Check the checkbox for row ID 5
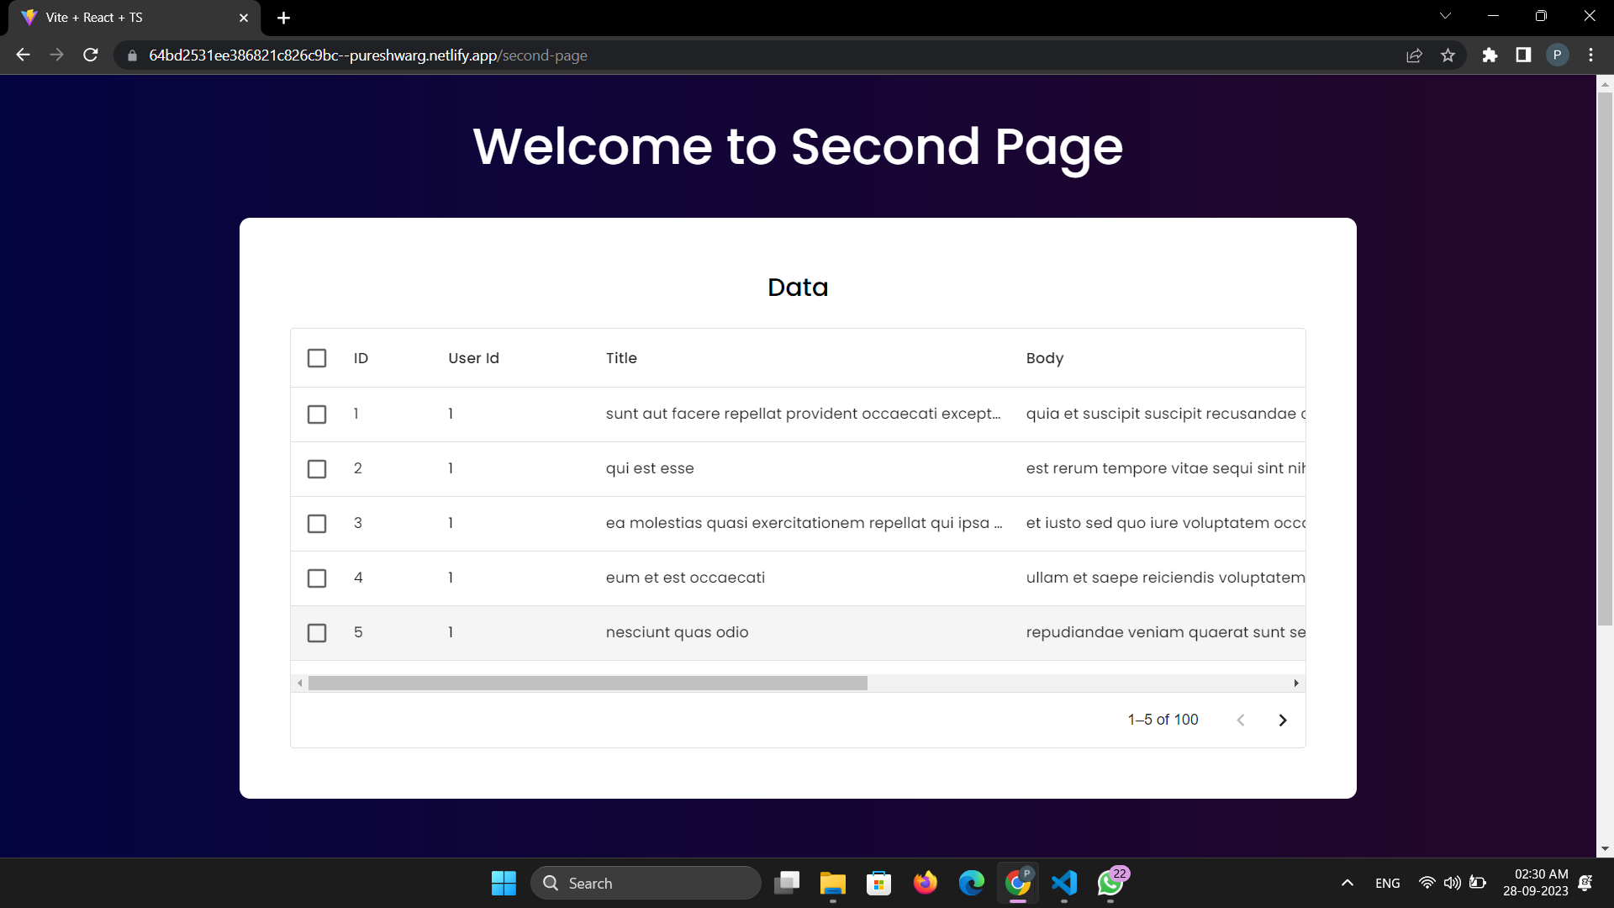The width and height of the screenshot is (1614, 908). (317, 632)
